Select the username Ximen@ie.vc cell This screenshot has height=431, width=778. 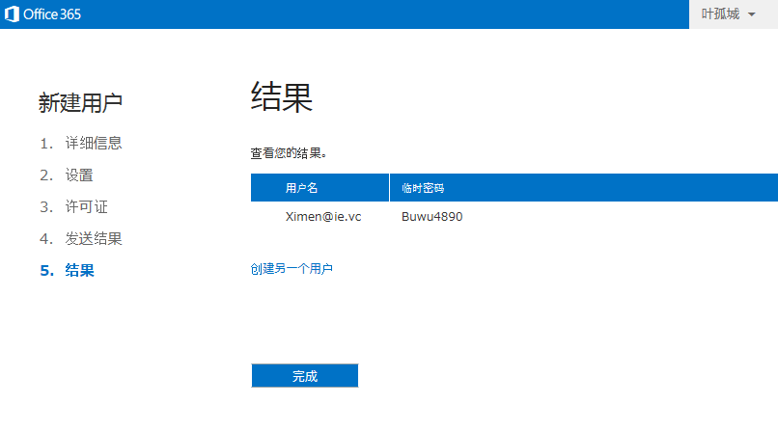[323, 217]
